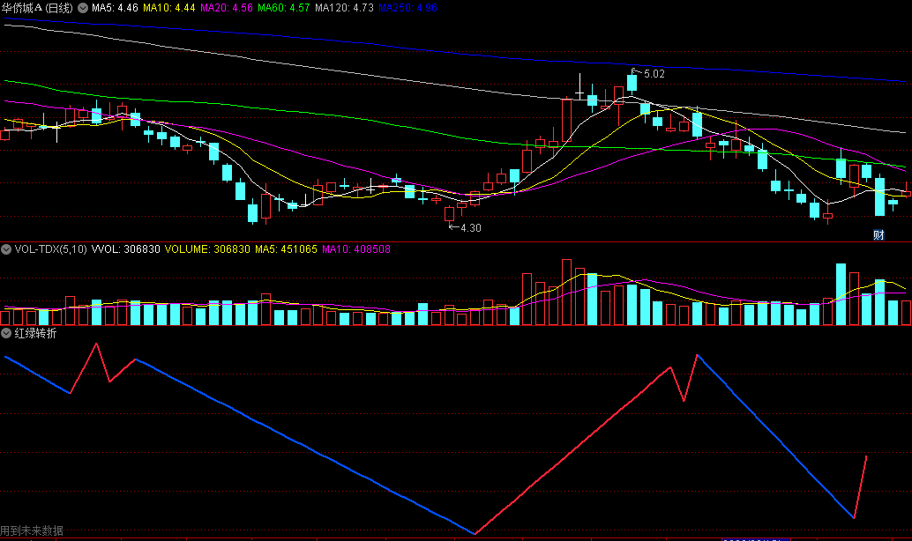Image resolution: width=912 pixels, height=541 pixels.
Task: Click the 5.02 high price annotation
Action: [654, 74]
